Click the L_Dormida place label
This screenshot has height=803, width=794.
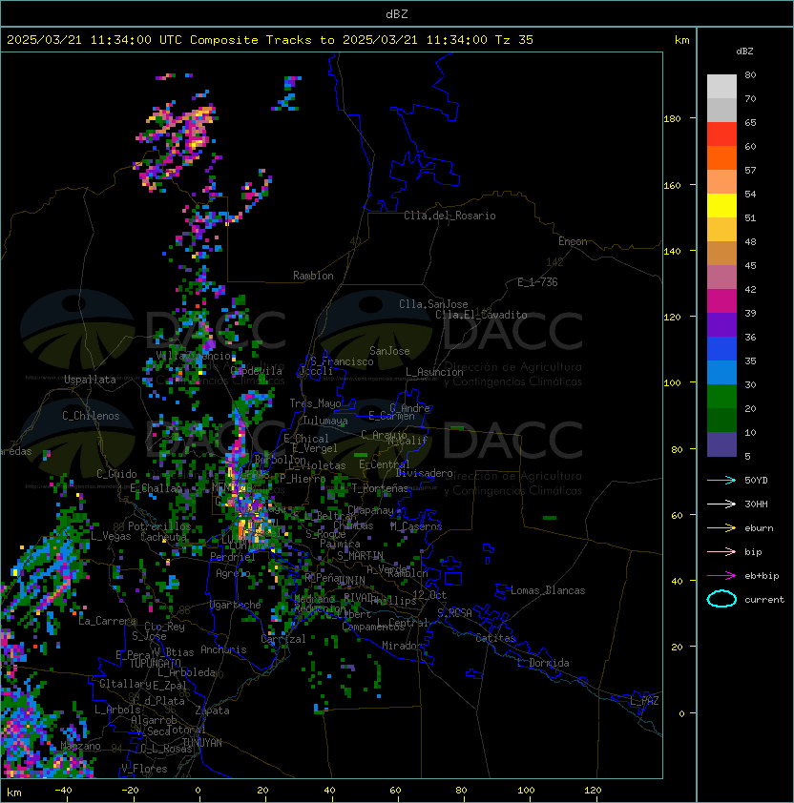coord(543,663)
